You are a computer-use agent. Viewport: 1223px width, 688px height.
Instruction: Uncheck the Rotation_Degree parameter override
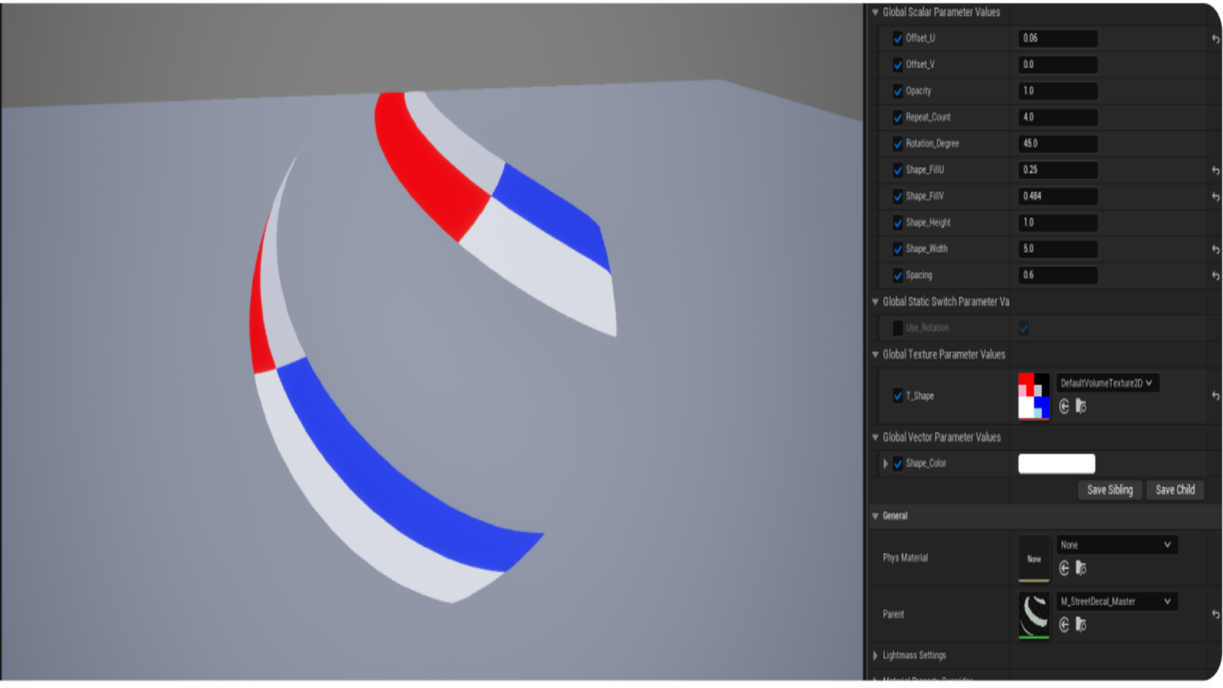897,144
